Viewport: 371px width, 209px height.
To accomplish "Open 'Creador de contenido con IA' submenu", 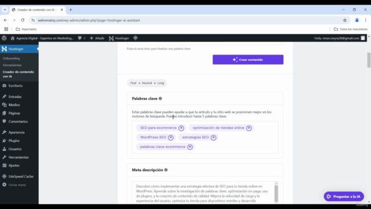I will 18,74.
